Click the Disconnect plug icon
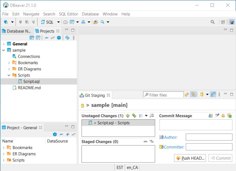236x171 pixels. (x=33, y=22)
